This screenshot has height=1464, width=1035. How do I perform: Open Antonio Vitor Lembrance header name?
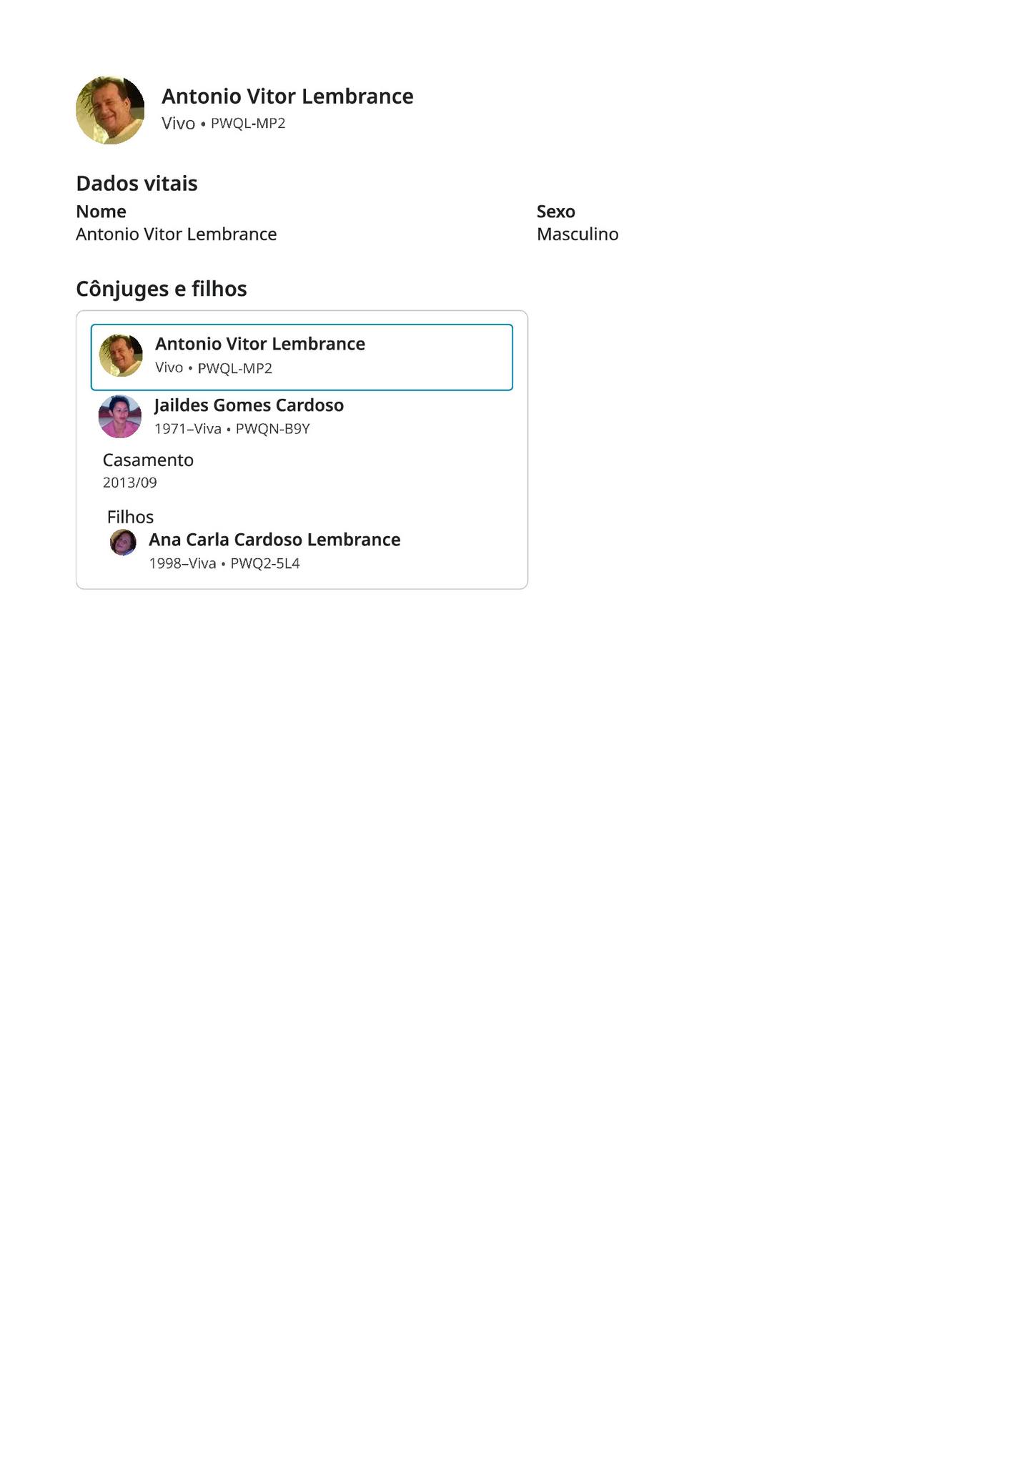coord(287,97)
